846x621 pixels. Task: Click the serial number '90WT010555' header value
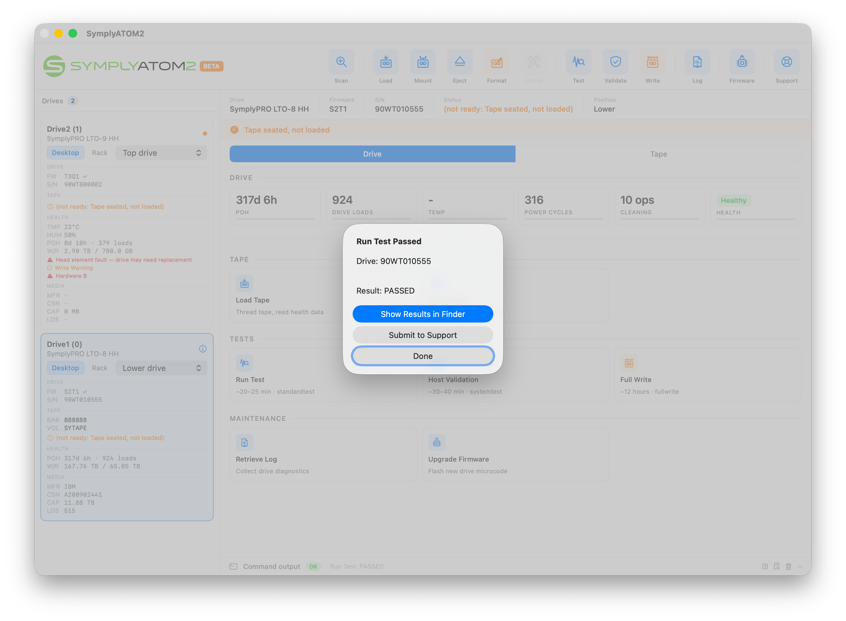pos(399,109)
